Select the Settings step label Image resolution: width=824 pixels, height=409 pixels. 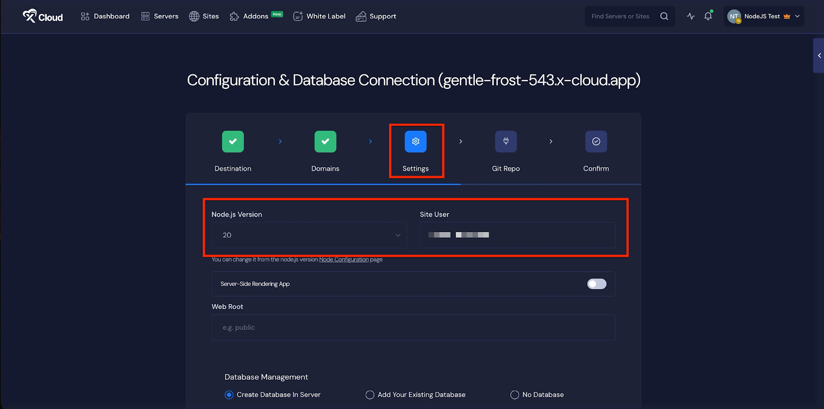(416, 169)
